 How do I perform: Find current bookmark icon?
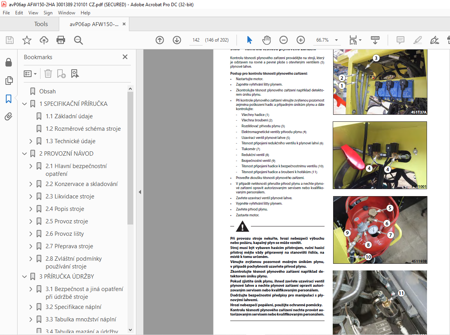tap(75, 74)
